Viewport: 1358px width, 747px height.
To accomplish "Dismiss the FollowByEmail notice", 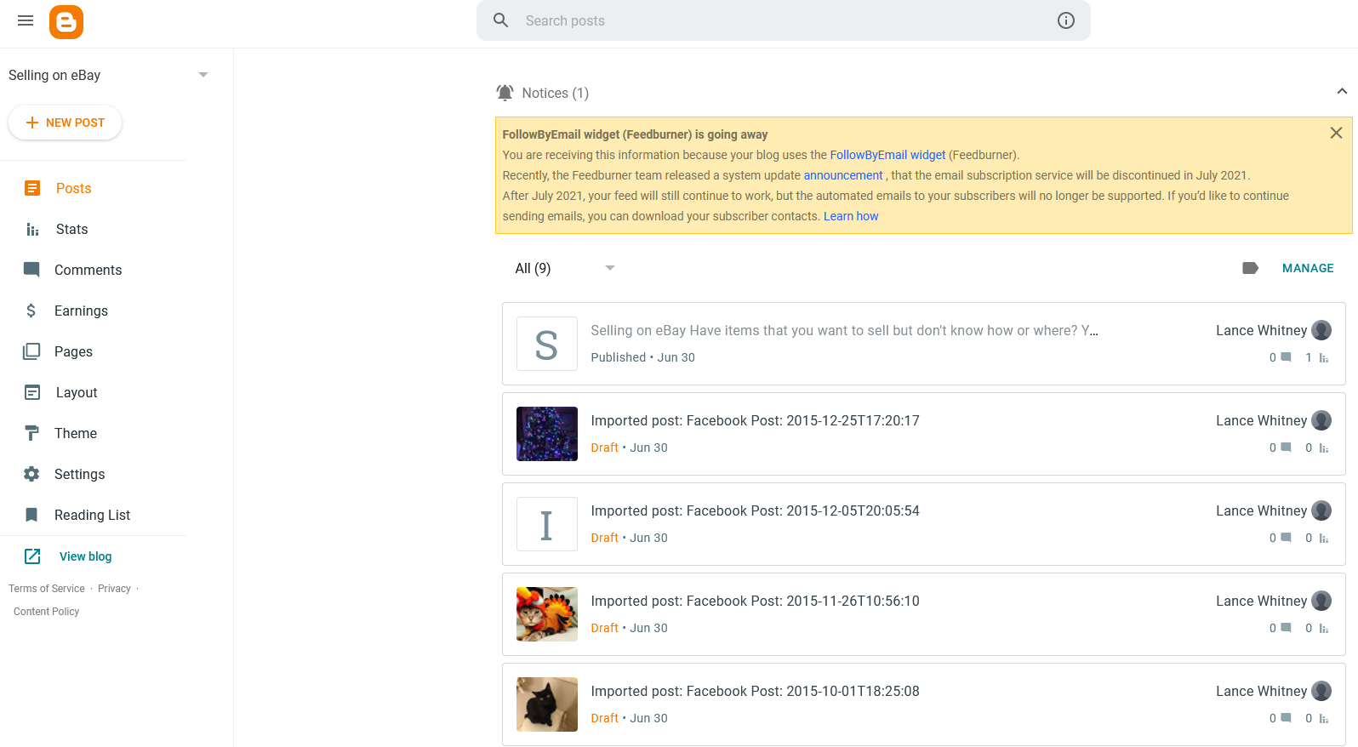I will point(1336,133).
